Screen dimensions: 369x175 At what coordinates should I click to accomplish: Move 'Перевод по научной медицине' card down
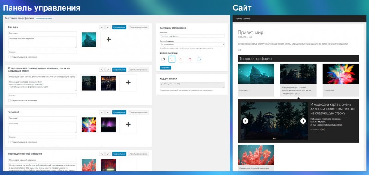[x=108, y=154]
